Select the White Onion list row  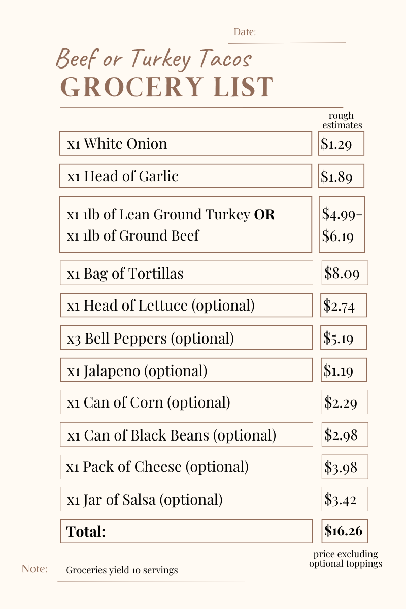tap(185, 144)
